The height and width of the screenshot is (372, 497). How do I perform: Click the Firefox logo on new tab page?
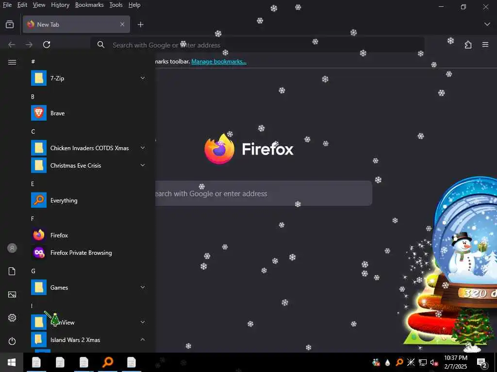pyautogui.click(x=219, y=149)
